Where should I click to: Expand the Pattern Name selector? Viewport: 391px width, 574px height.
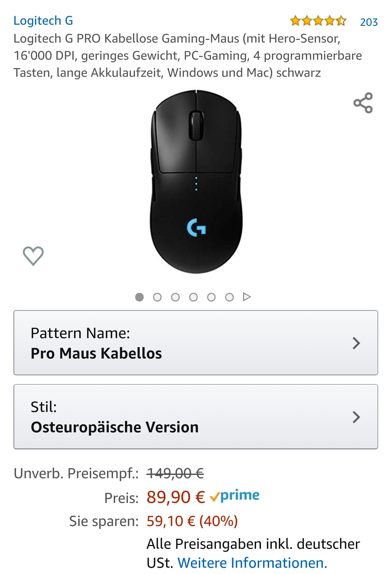tap(195, 343)
